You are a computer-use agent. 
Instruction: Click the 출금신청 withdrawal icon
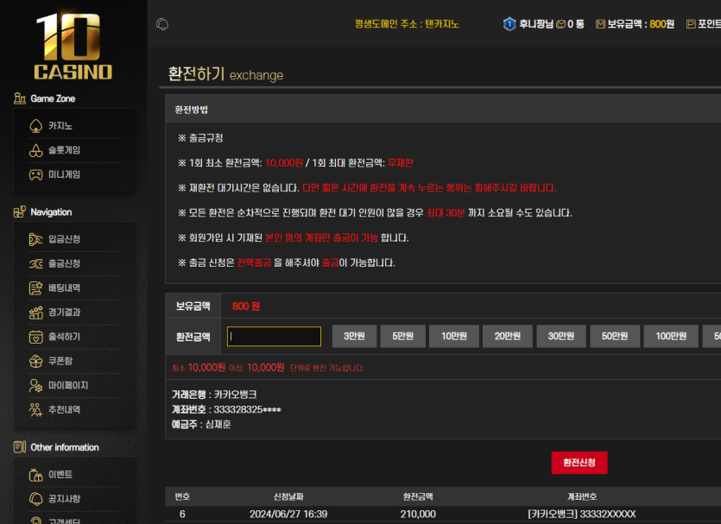click(x=36, y=263)
